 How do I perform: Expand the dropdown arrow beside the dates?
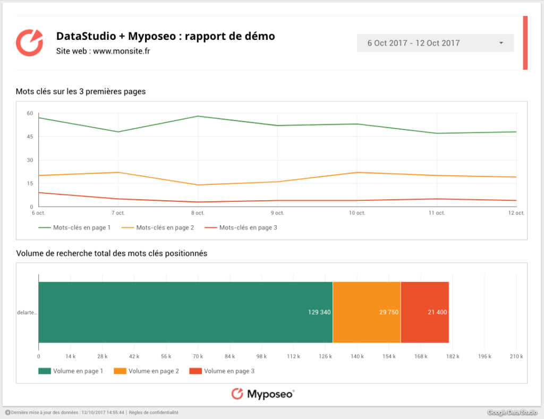[500, 42]
